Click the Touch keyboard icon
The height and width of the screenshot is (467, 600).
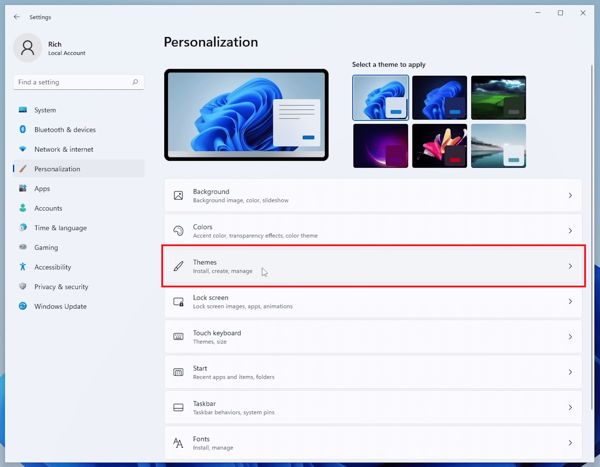pyautogui.click(x=178, y=337)
